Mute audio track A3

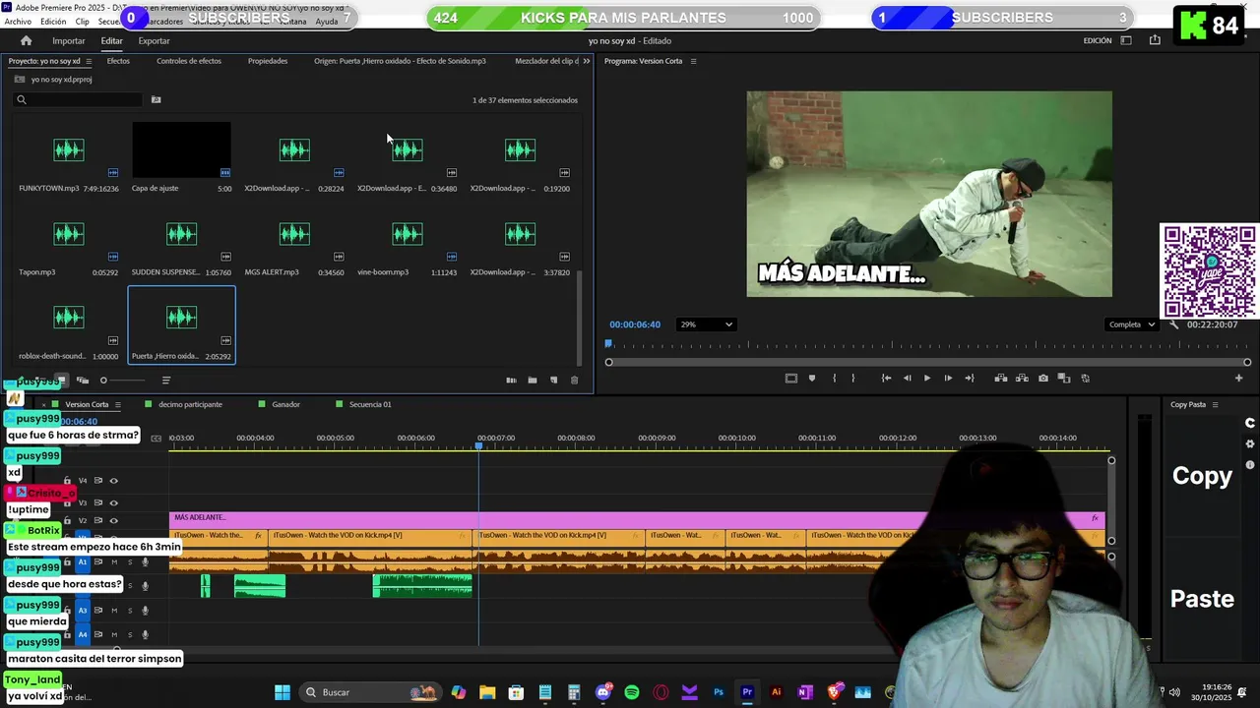[x=114, y=611]
